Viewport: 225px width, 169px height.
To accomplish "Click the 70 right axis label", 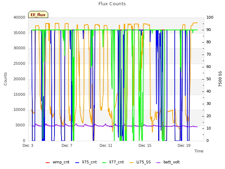I will (208, 55).
